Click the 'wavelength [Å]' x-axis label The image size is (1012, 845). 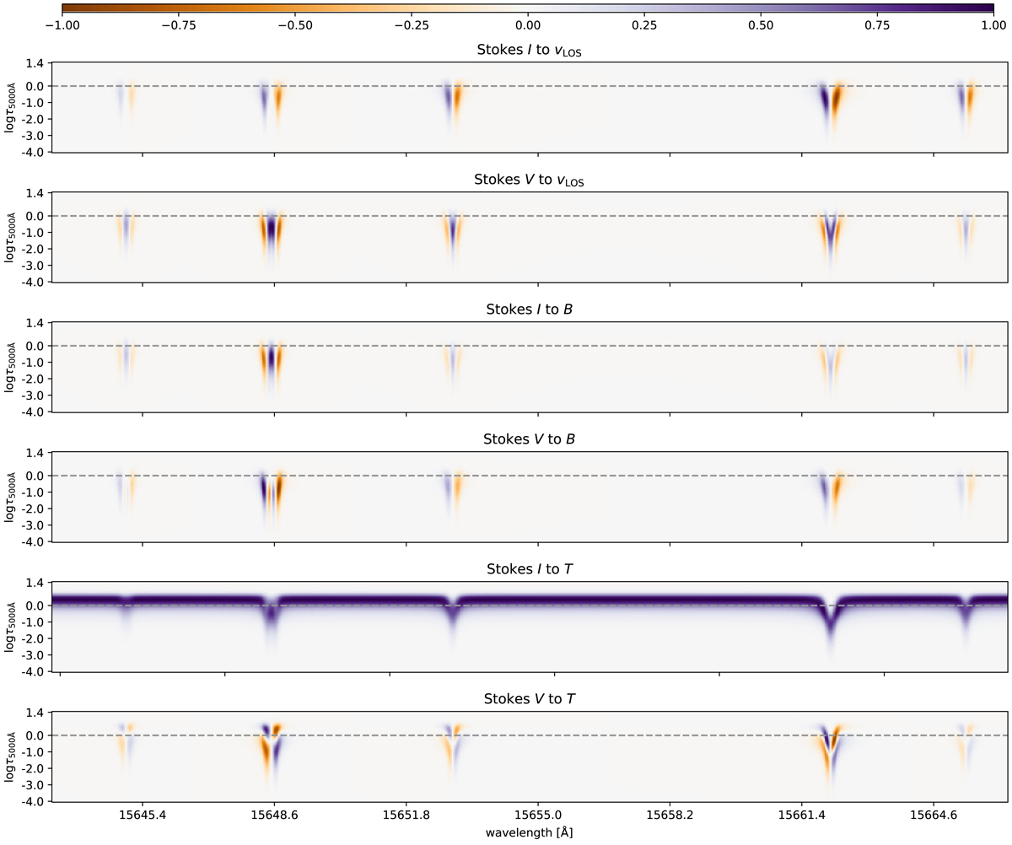coord(528,832)
